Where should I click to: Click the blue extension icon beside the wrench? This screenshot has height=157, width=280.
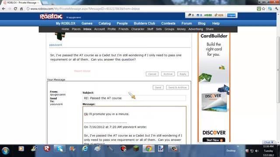pos(270,9)
